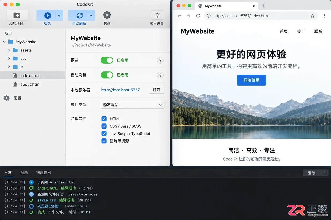Click the 项目 sidebar header
Image resolution: width=331 pixels, height=220 pixels.
click(x=8, y=33)
